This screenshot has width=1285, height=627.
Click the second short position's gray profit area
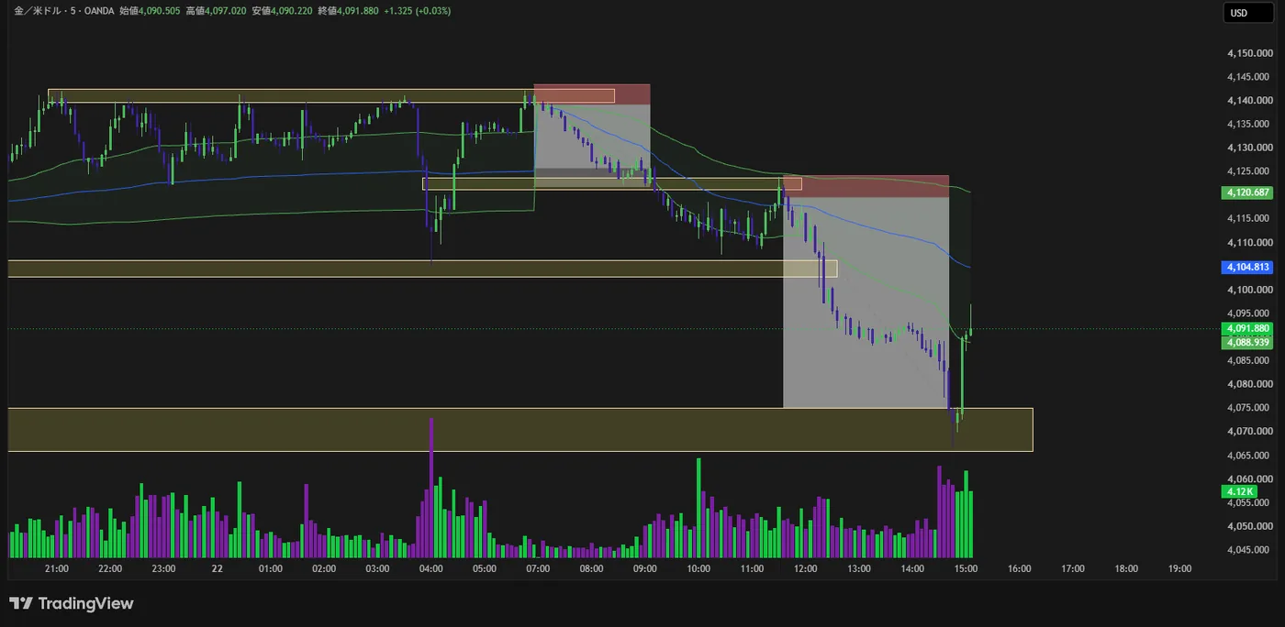pos(866,302)
